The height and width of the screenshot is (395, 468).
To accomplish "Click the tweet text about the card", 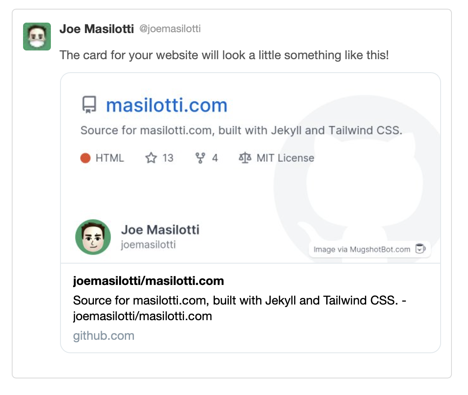I will tap(224, 55).
